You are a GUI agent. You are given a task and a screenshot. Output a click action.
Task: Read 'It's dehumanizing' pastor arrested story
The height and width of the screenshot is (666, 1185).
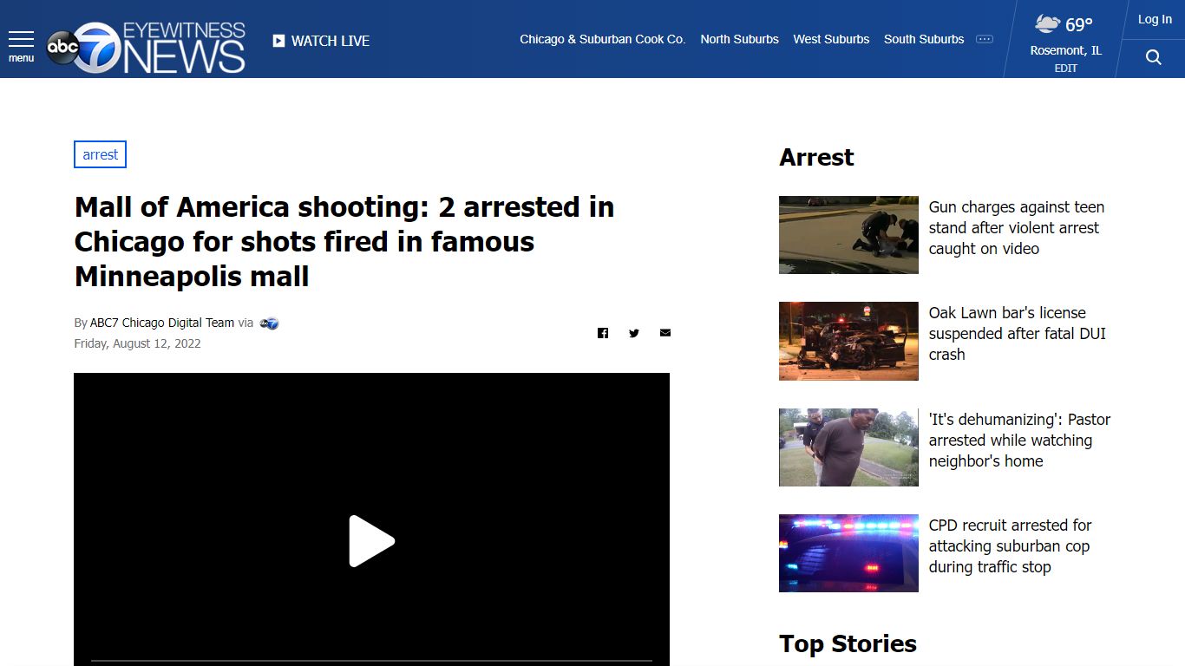[x=1019, y=441]
